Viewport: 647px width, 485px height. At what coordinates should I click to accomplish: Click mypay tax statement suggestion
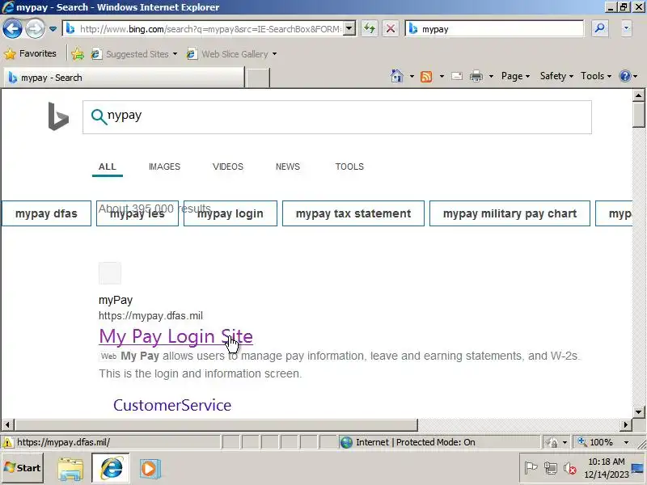353,213
